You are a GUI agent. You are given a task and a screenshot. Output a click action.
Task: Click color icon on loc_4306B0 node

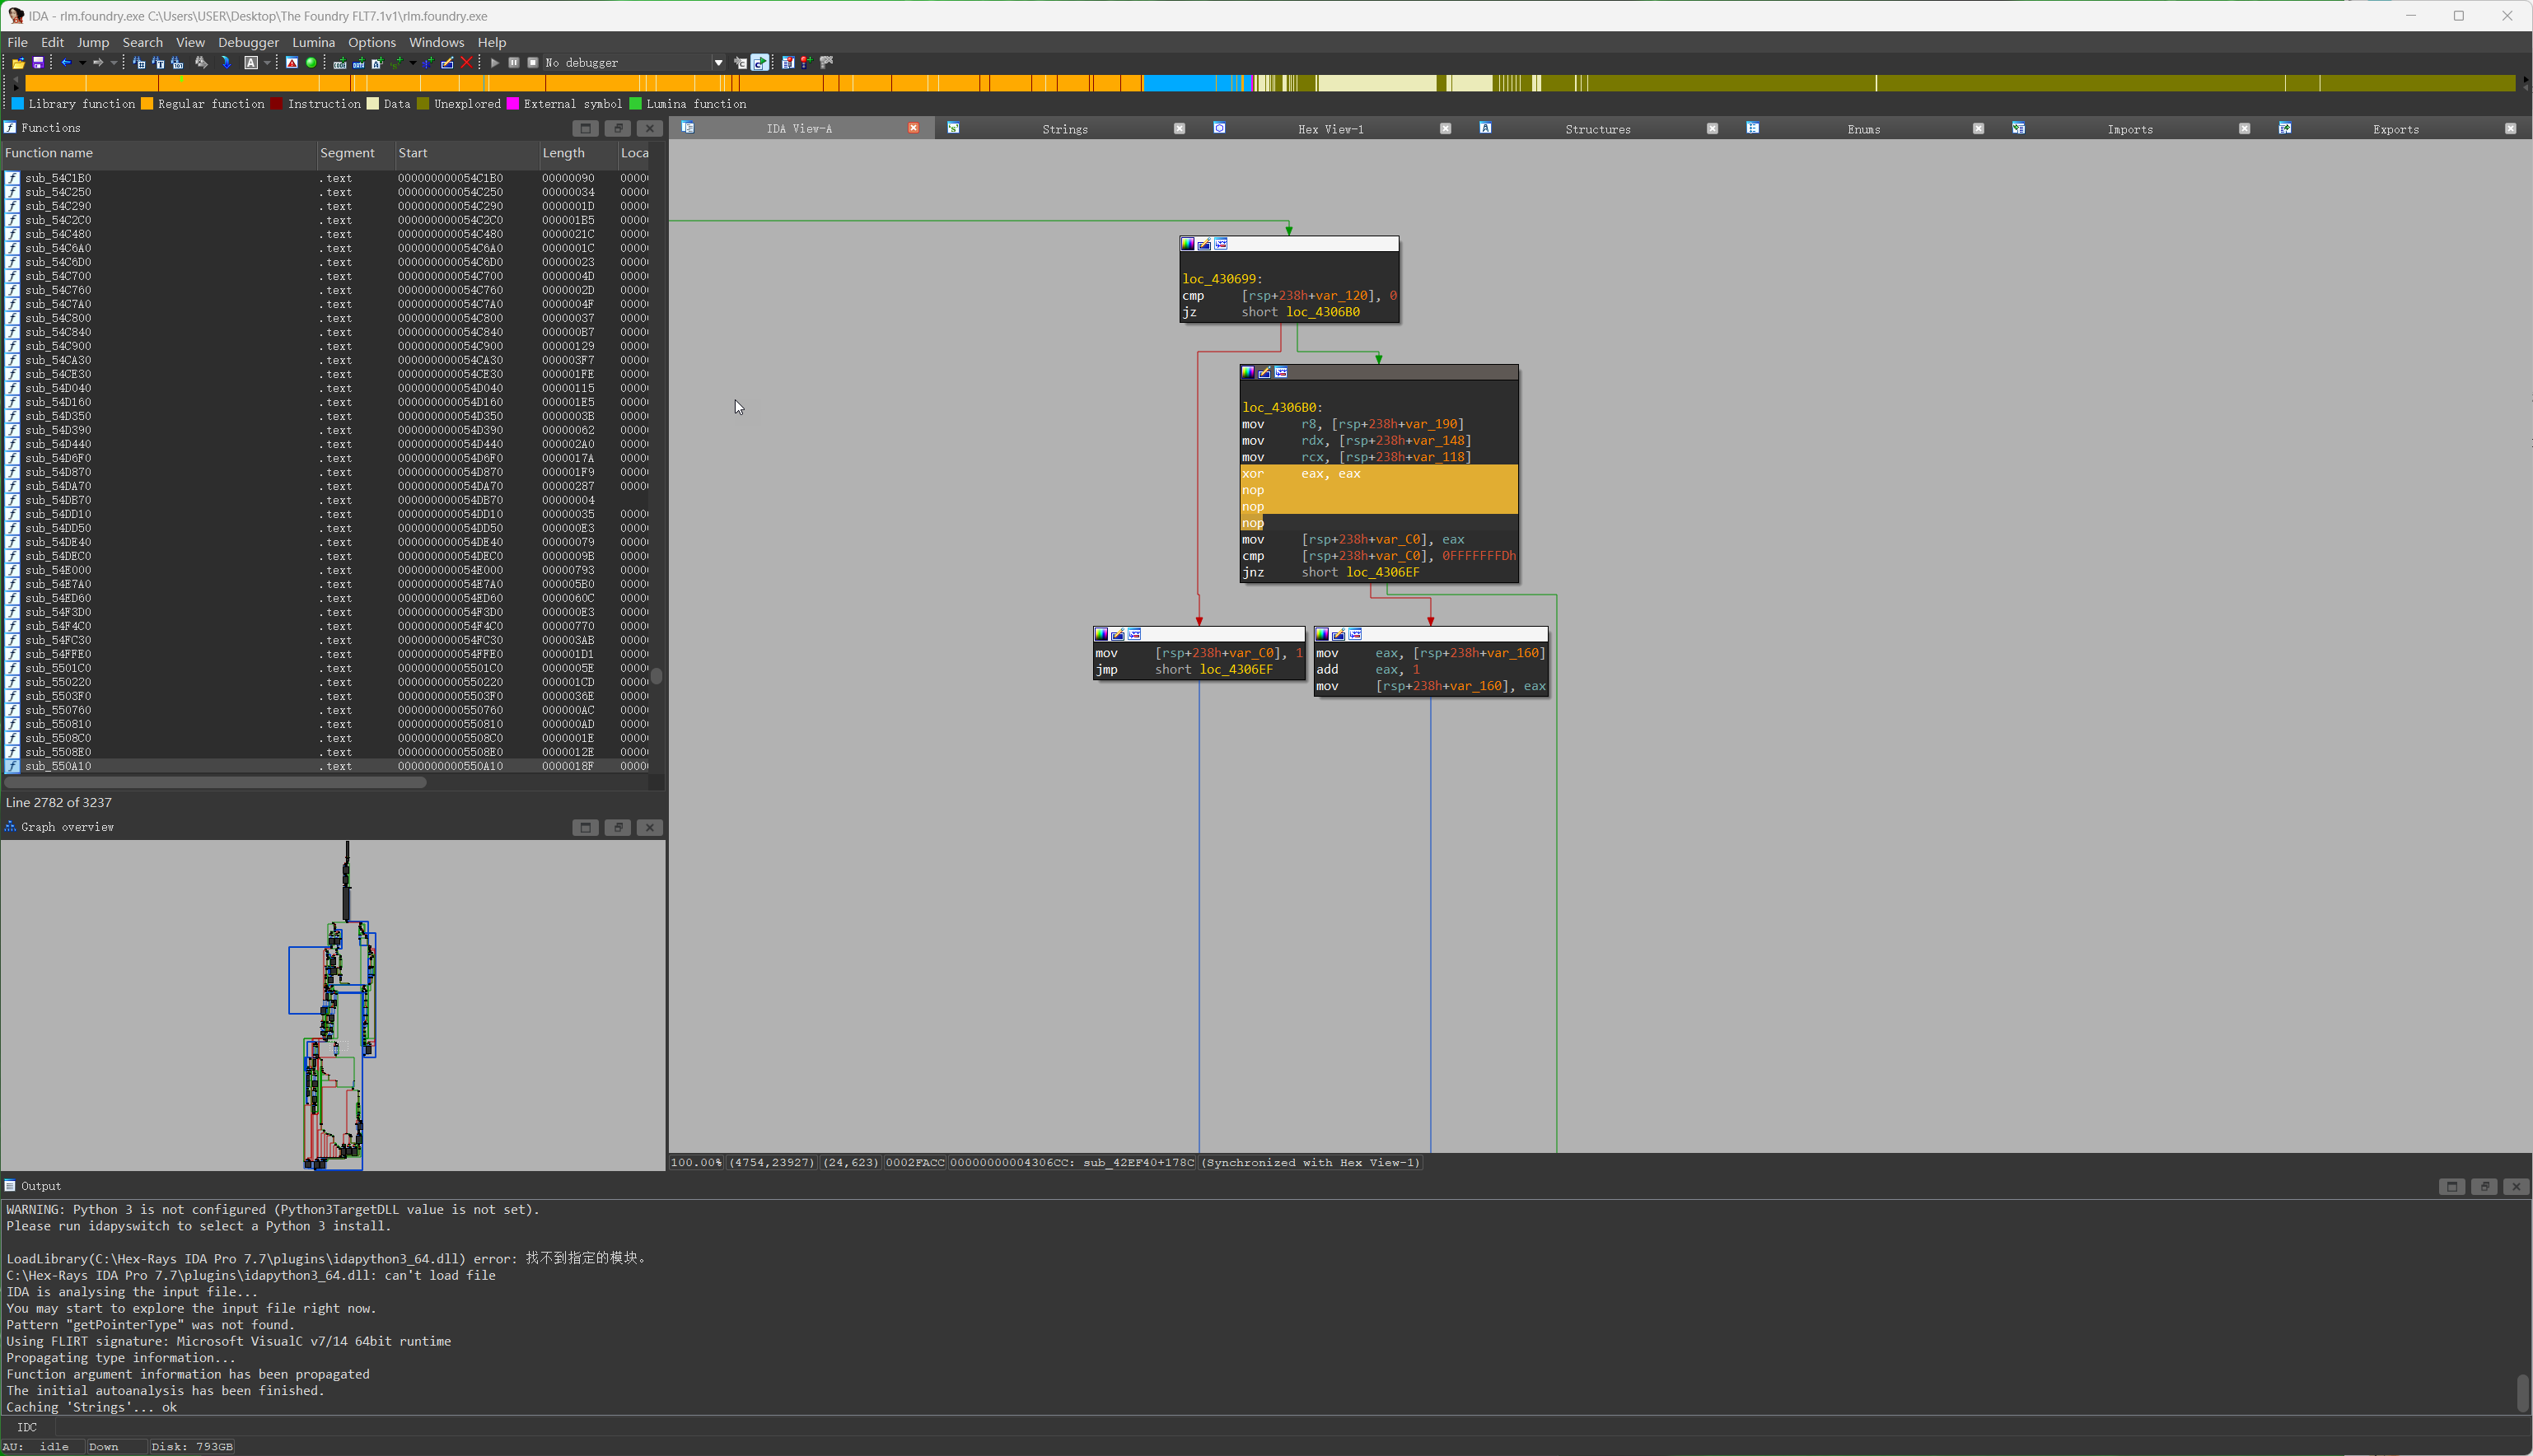point(1248,372)
